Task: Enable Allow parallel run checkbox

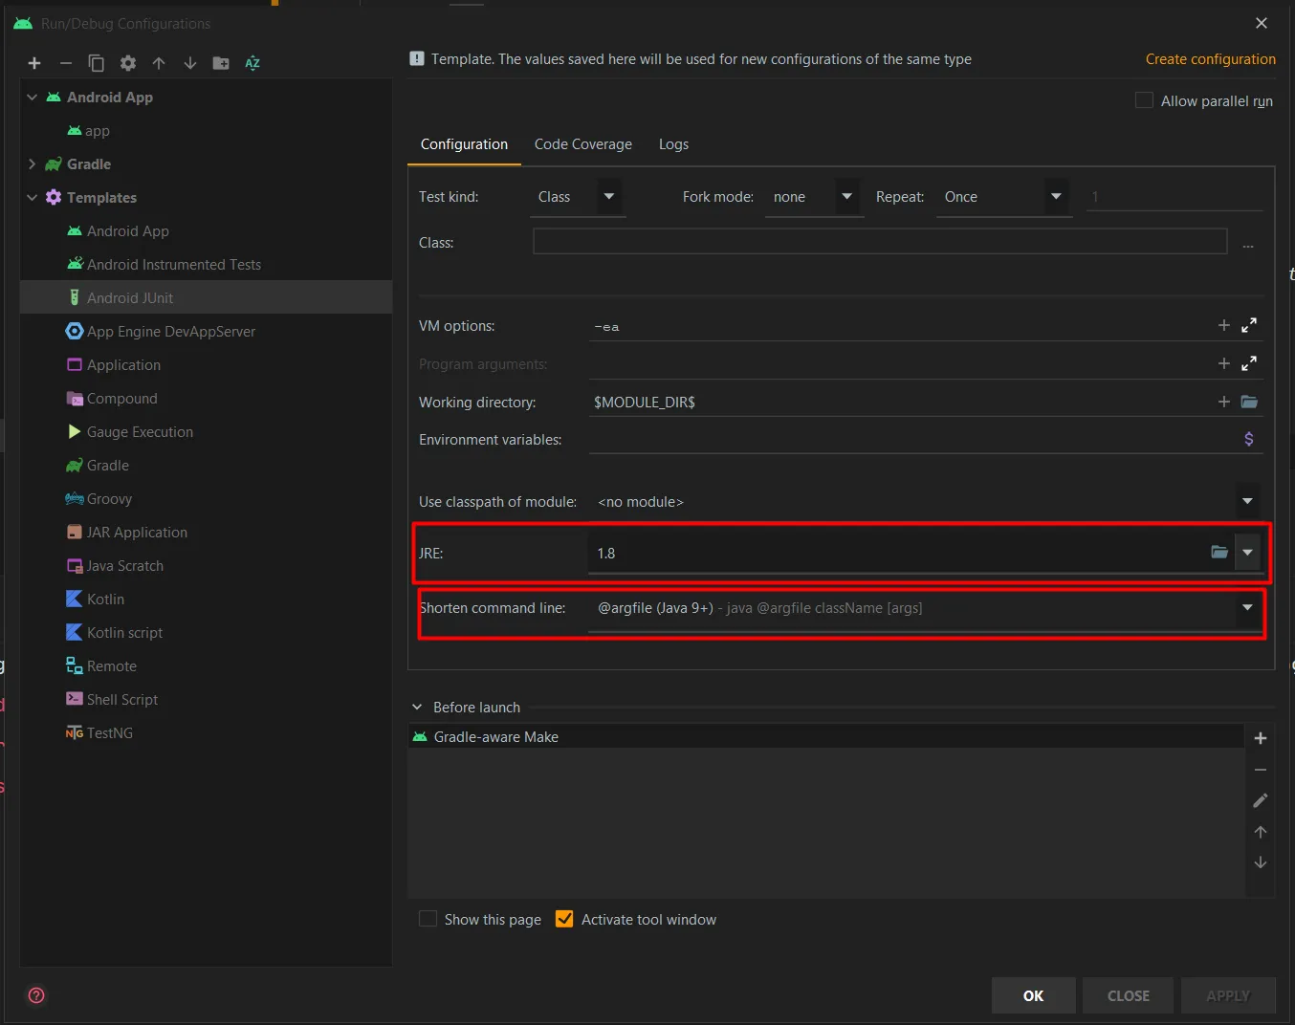Action: coord(1144,100)
